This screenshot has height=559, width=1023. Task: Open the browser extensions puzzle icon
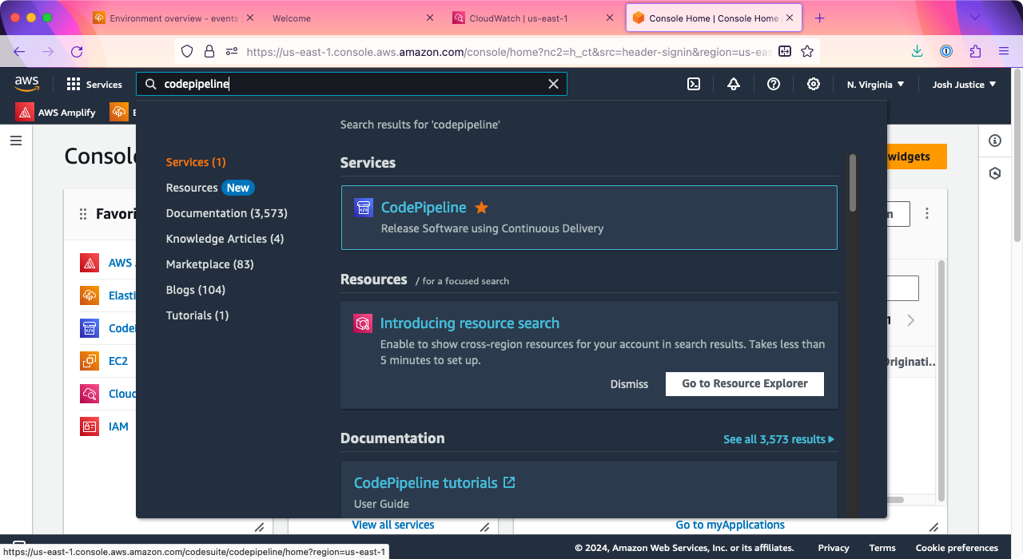pyautogui.click(x=975, y=51)
